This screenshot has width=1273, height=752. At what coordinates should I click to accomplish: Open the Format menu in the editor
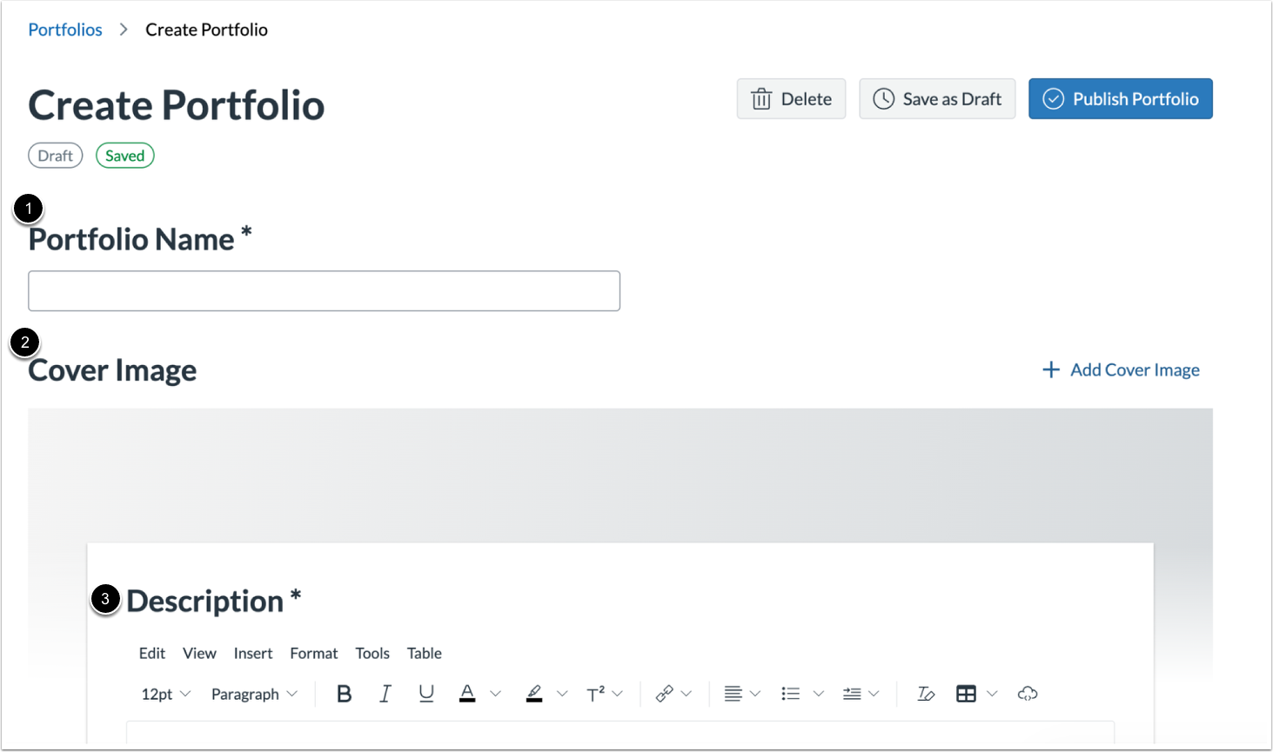pyautogui.click(x=313, y=653)
